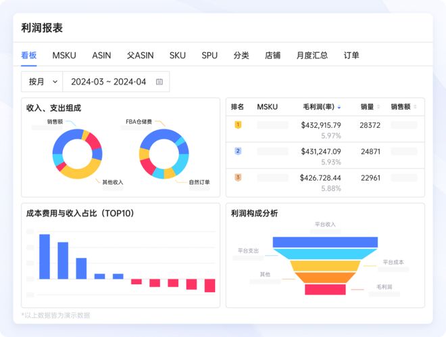The width and height of the screenshot is (446, 337).
Task: Sort by 毛利润(率) column arrow
Action: coord(339,107)
